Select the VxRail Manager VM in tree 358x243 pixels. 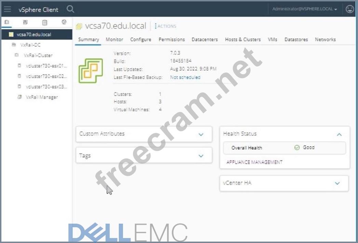[x=42, y=97]
